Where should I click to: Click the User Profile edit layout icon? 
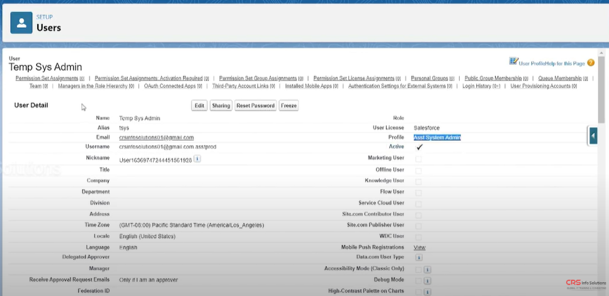point(513,62)
